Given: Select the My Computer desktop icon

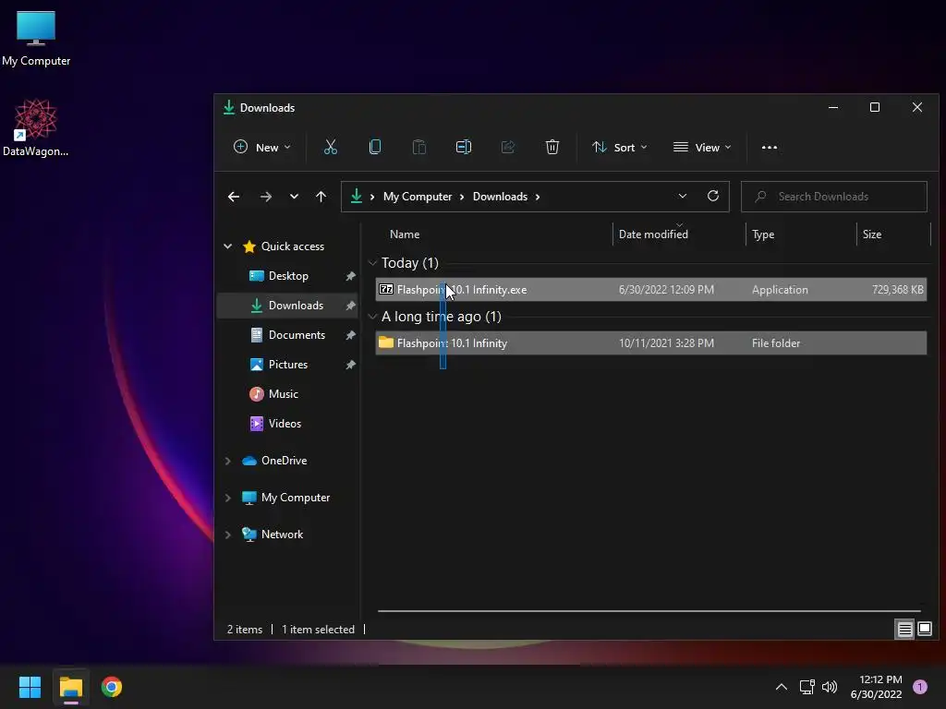Looking at the screenshot, I should point(36,38).
